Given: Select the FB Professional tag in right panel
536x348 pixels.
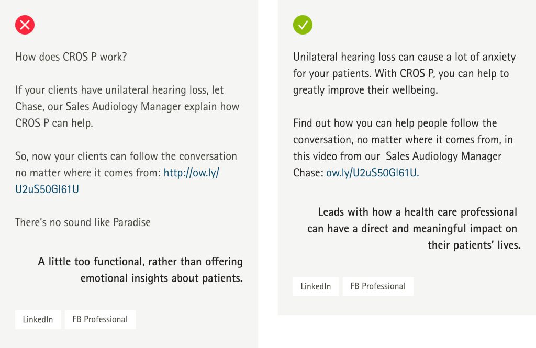Looking at the screenshot, I should pyautogui.click(x=378, y=286).
